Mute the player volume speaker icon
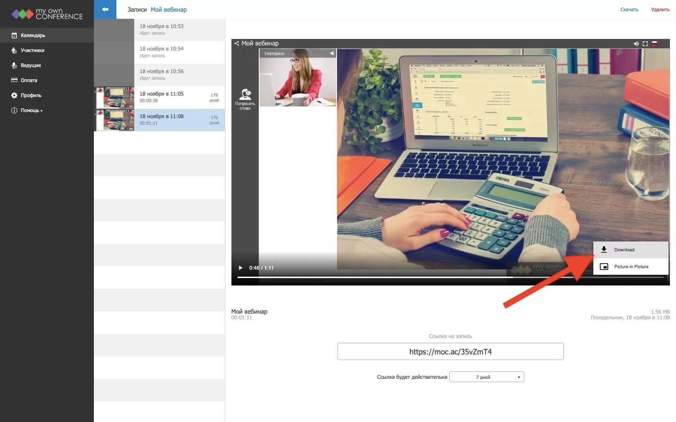The width and height of the screenshot is (676, 422). [636, 44]
